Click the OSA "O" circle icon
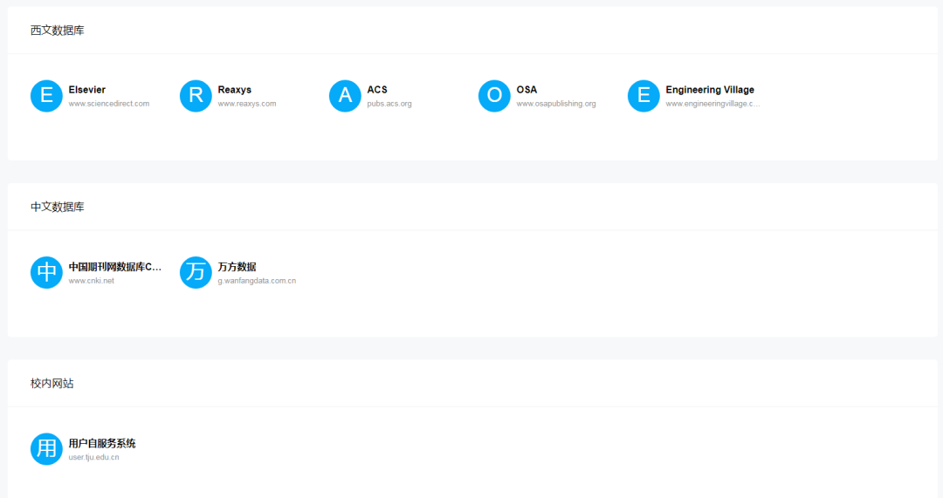This screenshot has width=943, height=498. [493, 96]
